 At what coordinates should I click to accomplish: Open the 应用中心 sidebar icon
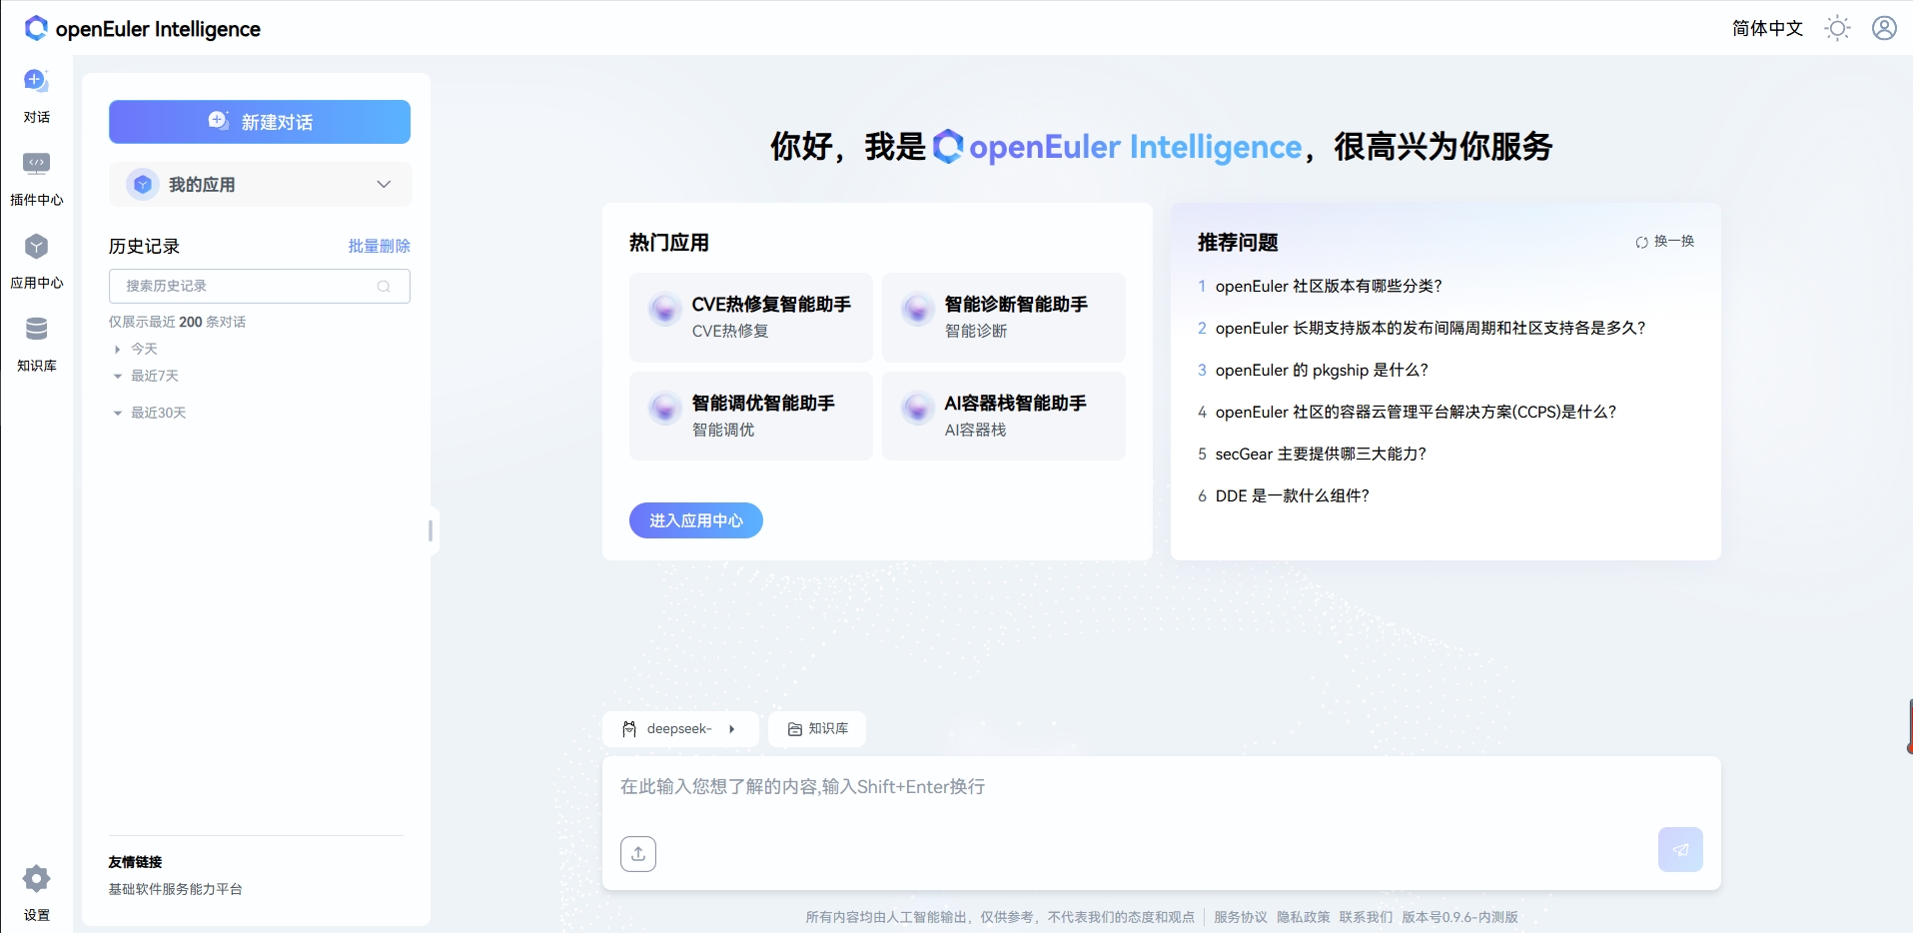tap(36, 260)
